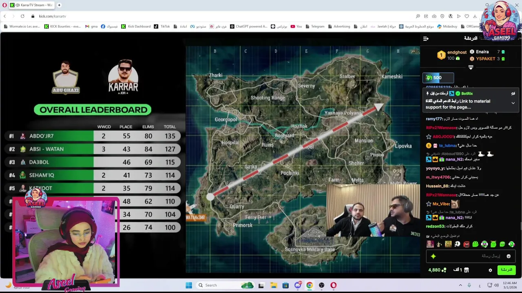Reload the page
The width and height of the screenshot is (522, 293).
tap(22, 16)
